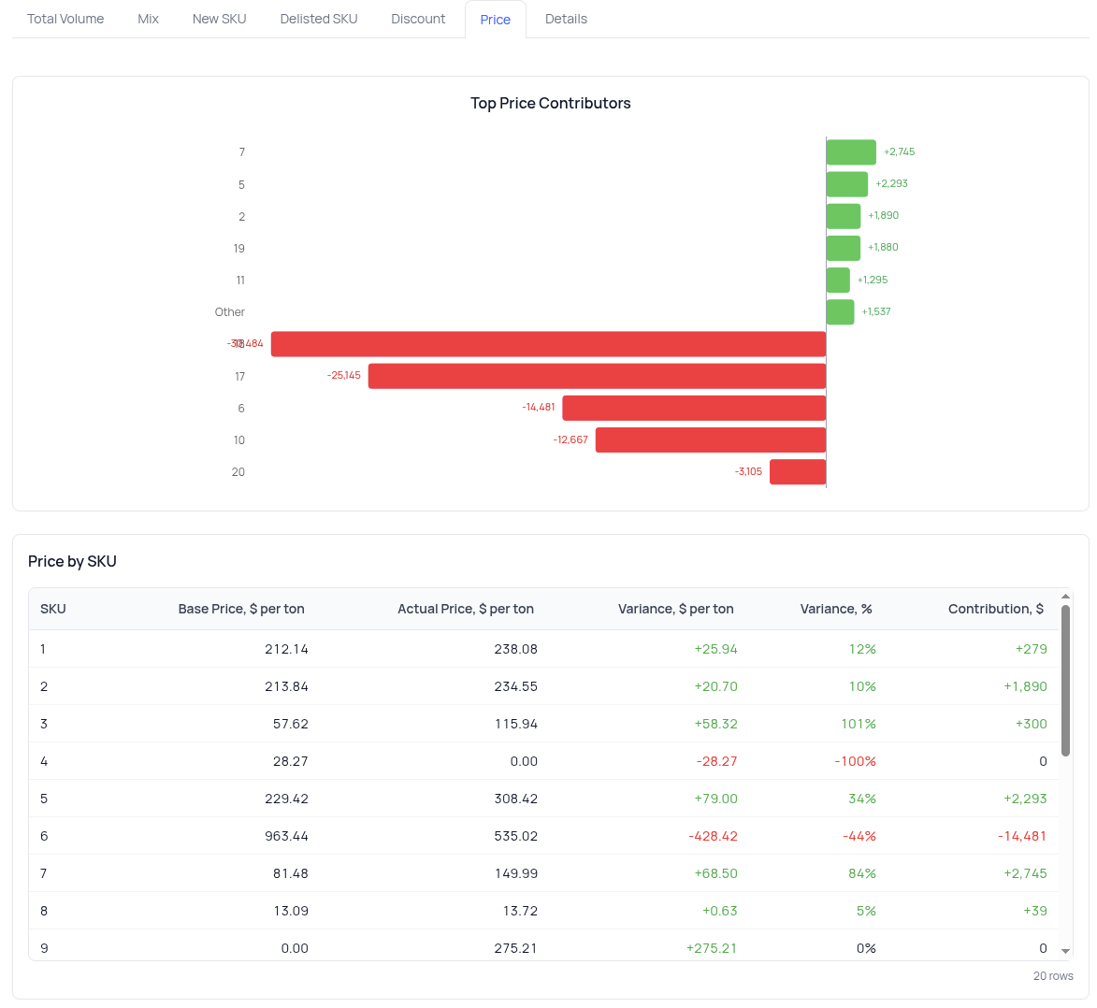Click the Variance, % column header
1097x1008 pixels.
[x=835, y=609]
